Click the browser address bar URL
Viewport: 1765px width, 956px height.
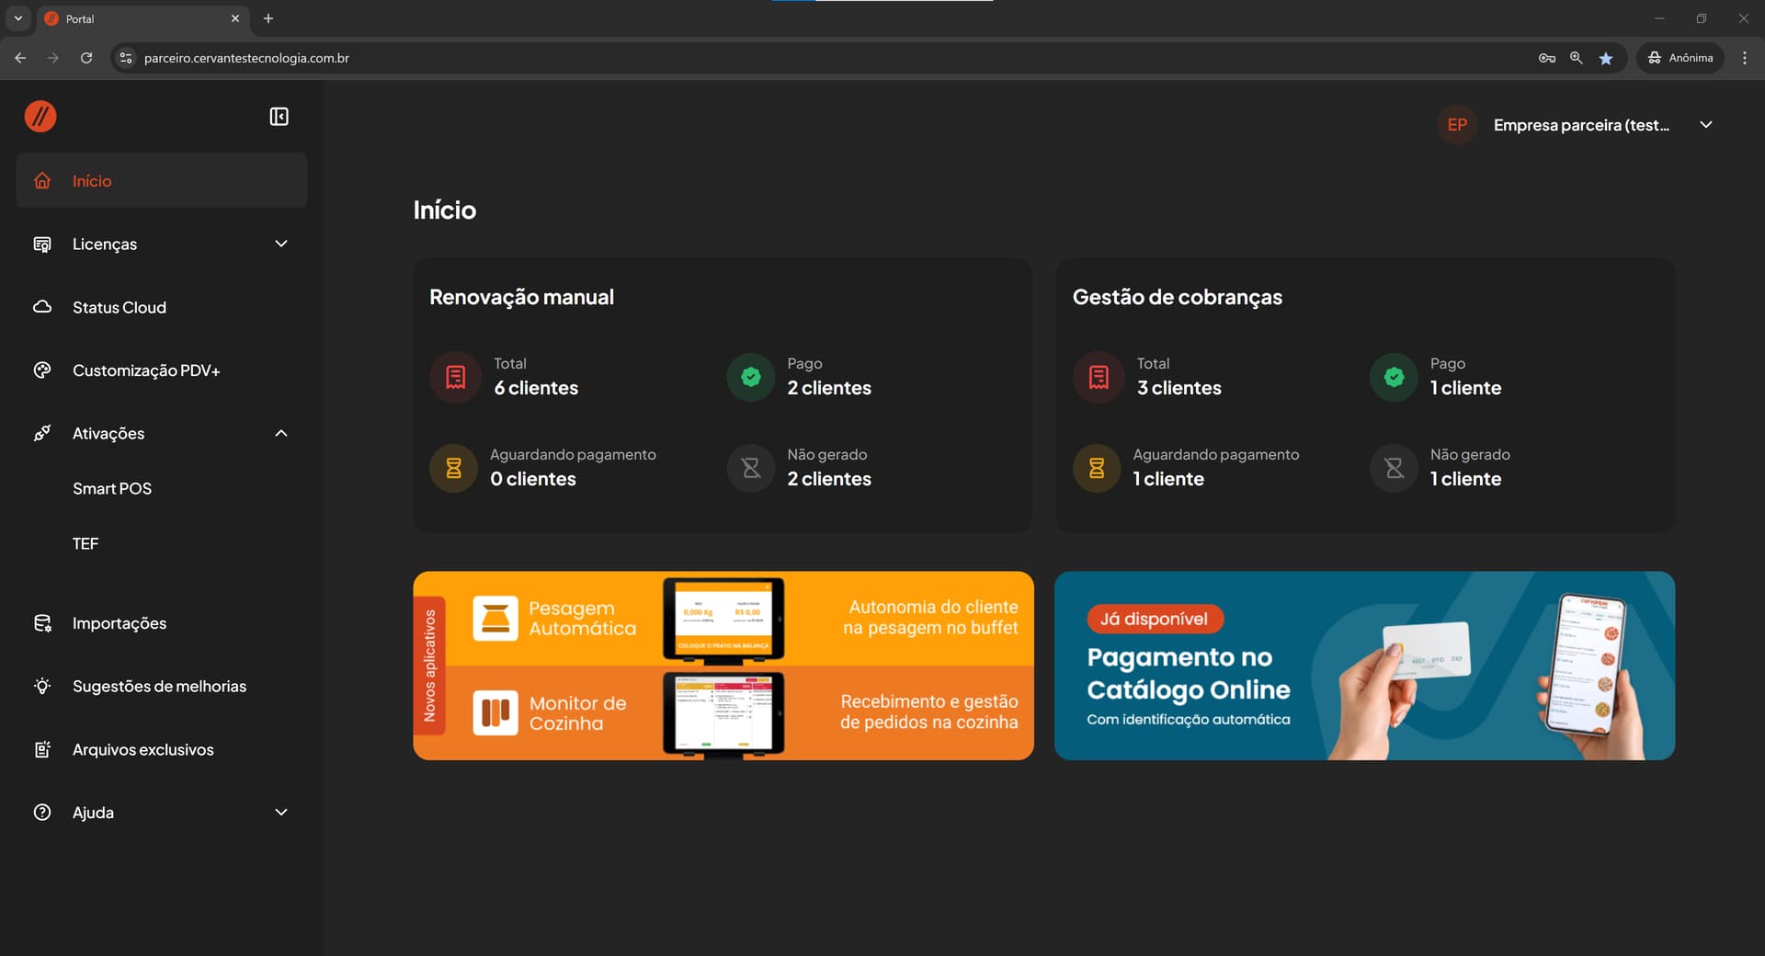point(246,58)
